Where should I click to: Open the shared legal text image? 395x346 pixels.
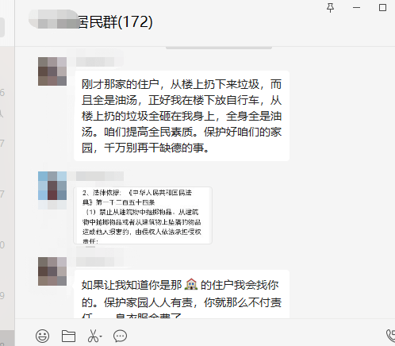[143, 215]
